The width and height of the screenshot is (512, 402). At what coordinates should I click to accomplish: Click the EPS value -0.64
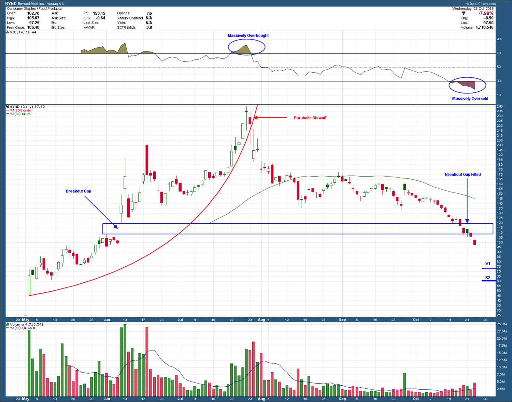click(100, 18)
